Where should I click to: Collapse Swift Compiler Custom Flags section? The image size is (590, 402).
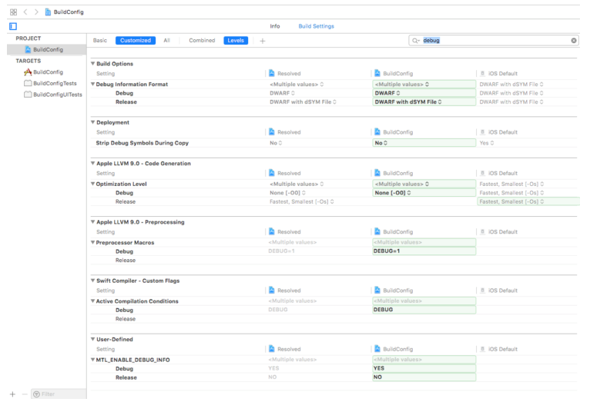(92, 281)
